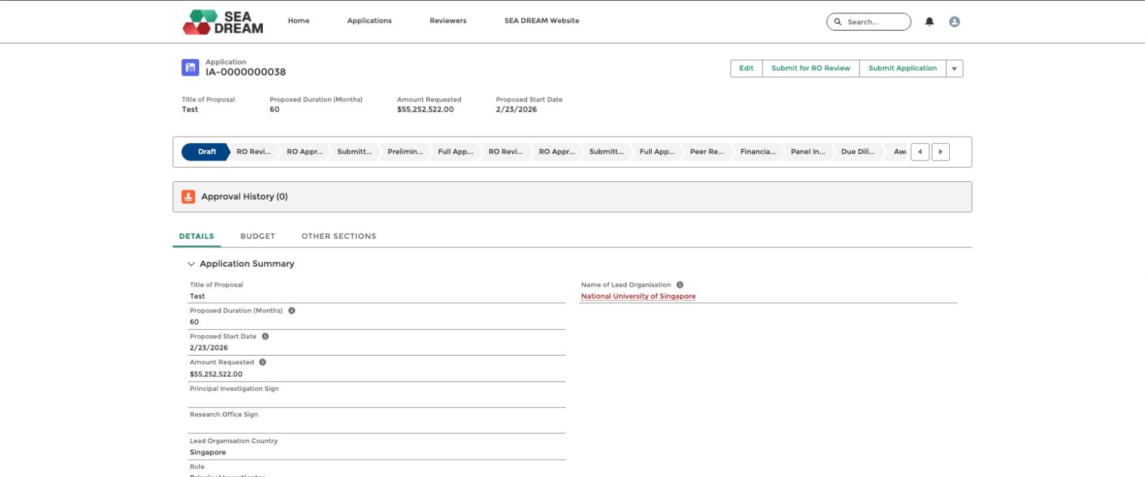Click Submit for RO Review button
This screenshot has width=1145, height=477.
coord(810,68)
